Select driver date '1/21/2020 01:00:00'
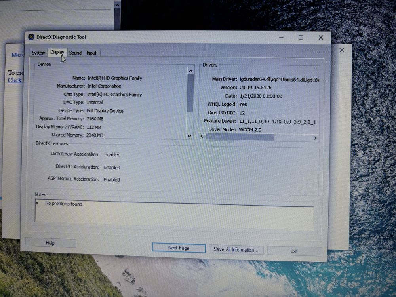This screenshot has width=396, height=297. (261, 96)
